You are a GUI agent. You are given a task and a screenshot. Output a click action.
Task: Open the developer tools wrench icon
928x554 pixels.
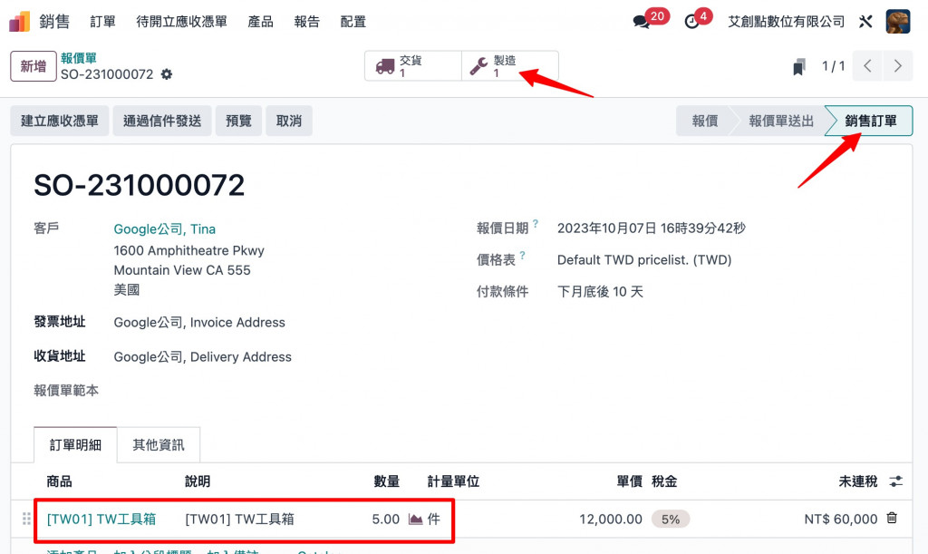(x=865, y=22)
